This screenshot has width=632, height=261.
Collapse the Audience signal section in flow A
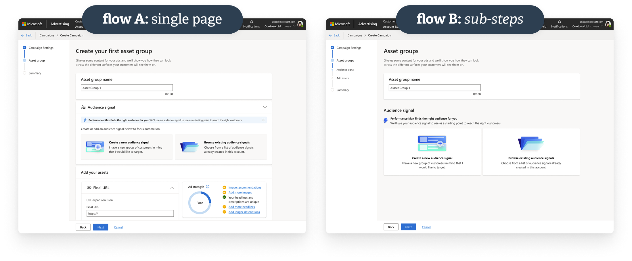click(265, 107)
